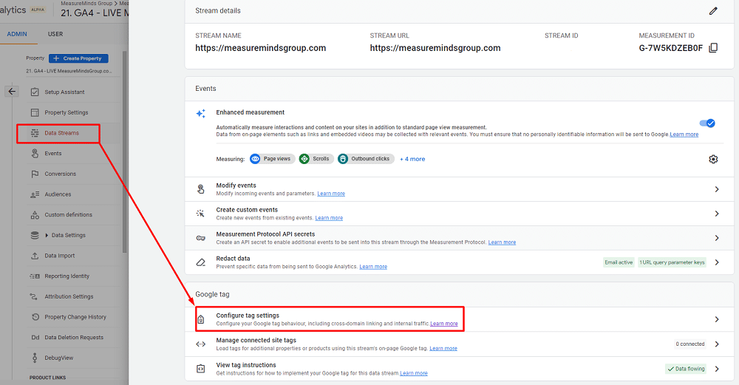Click the Configure tag settings tag icon

(201, 319)
